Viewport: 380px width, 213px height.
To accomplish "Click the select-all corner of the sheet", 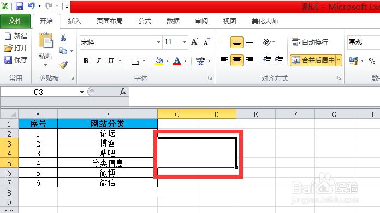I will pos(9,114).
